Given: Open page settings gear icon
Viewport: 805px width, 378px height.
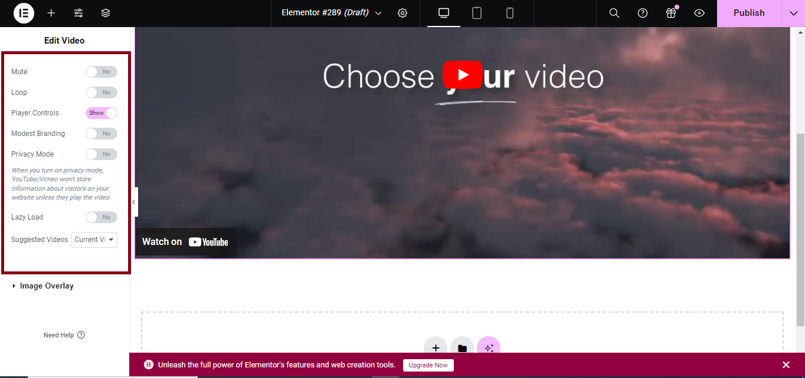Looking at the screenshot, I should pos(402,13).
